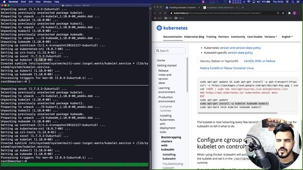Open the browser extensions puzzle icon
The image size is (303, 170).
tap(289, 13)
